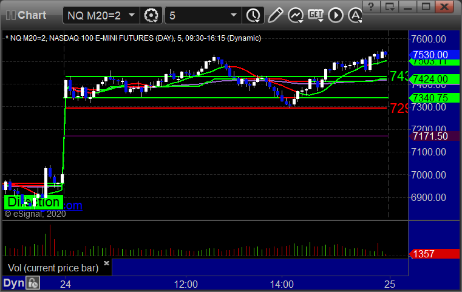Click the 25 date axis label

click(390, 284)
